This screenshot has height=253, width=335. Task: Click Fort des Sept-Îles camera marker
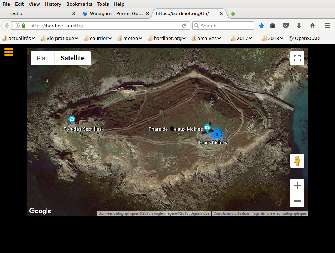pos(72,120)
